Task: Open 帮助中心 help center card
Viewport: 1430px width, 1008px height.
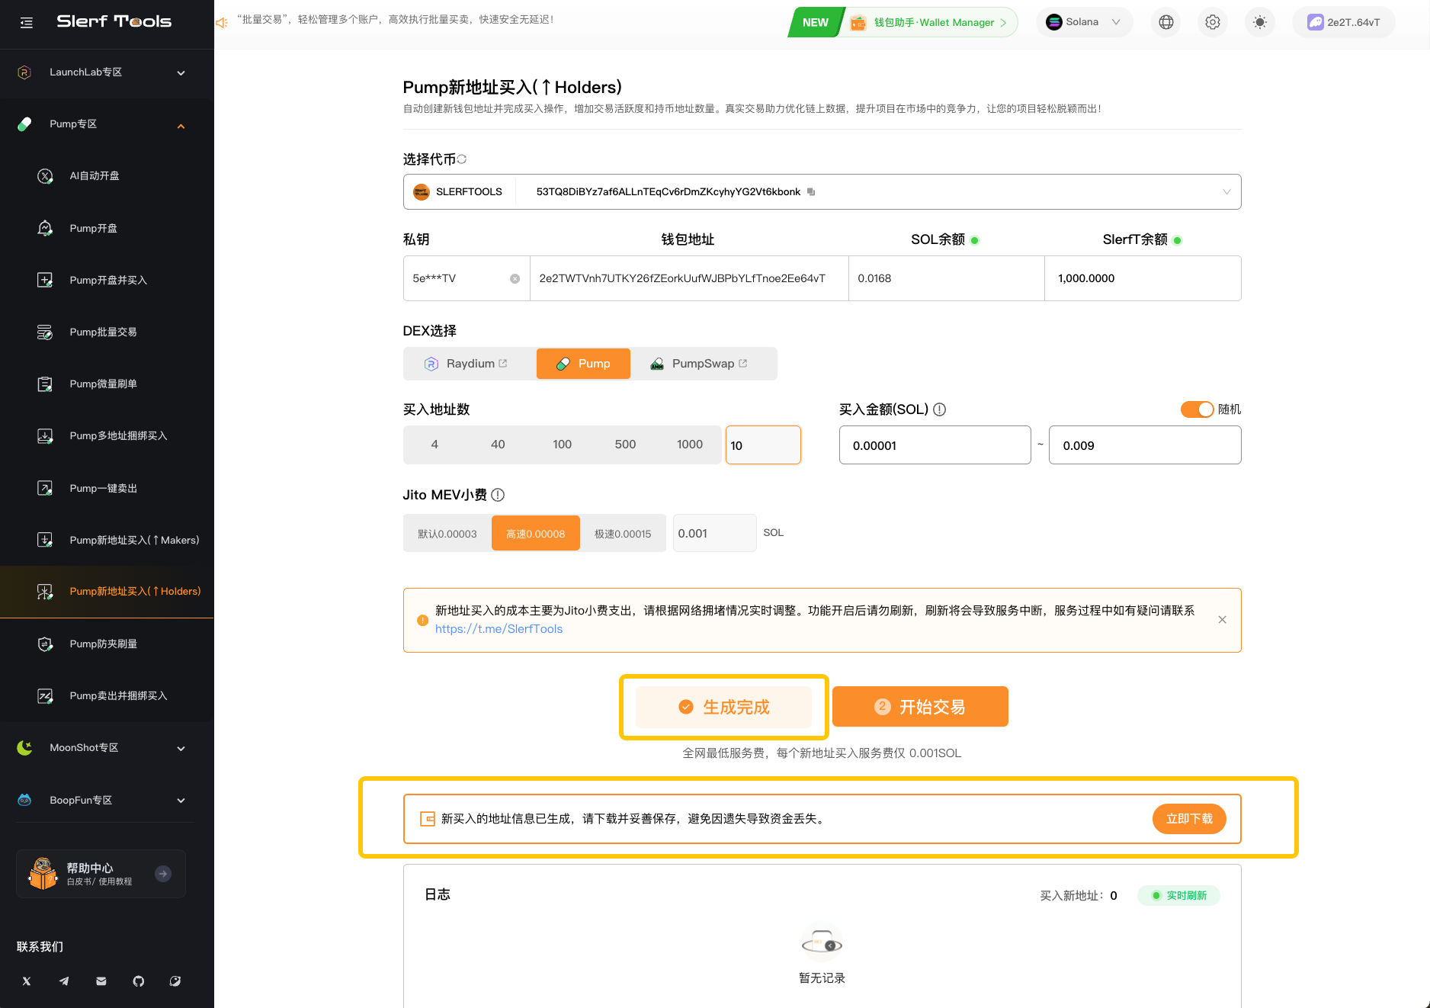Action: click(101, 874)
